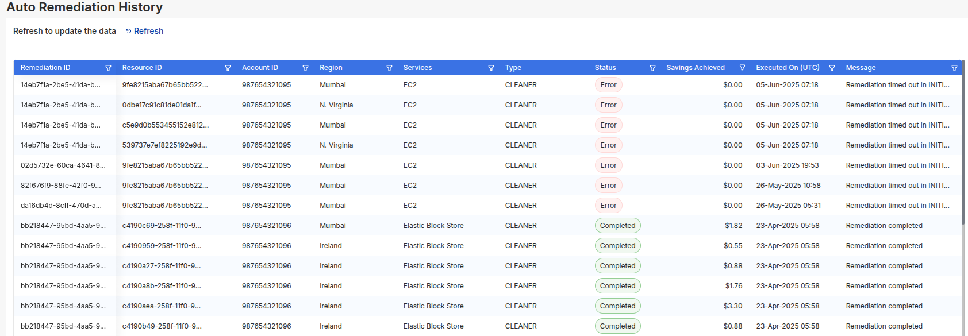Click N. Virginia region for resource 0dbe17c91c81de01da1f...
Viewport: 968px width, 336px height.
tap(336, 105)
